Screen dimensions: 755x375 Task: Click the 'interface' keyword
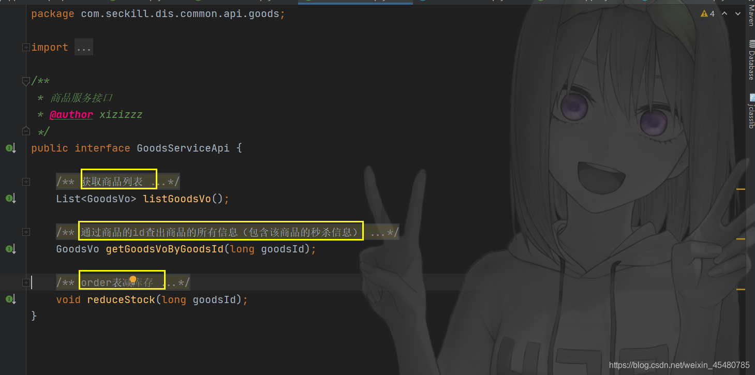pos(102,148)
